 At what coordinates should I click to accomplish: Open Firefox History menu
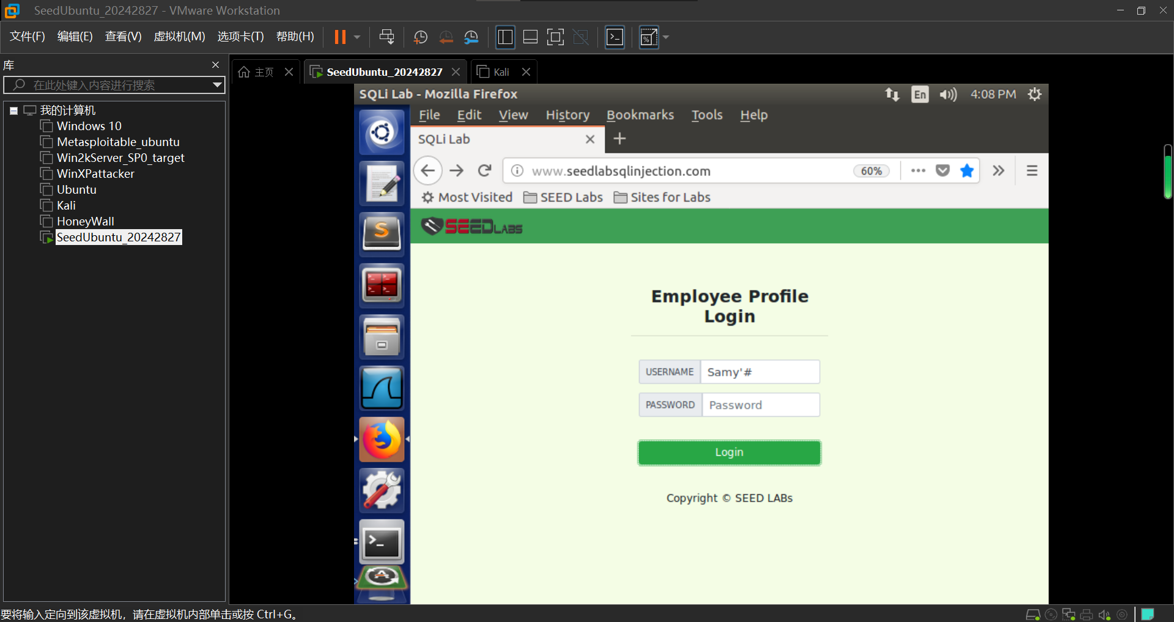567,115
